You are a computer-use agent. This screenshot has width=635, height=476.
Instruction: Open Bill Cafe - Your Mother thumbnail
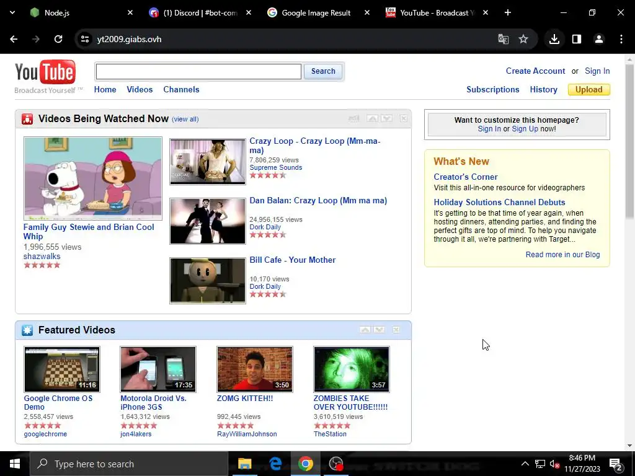click(x=207, y=281)
